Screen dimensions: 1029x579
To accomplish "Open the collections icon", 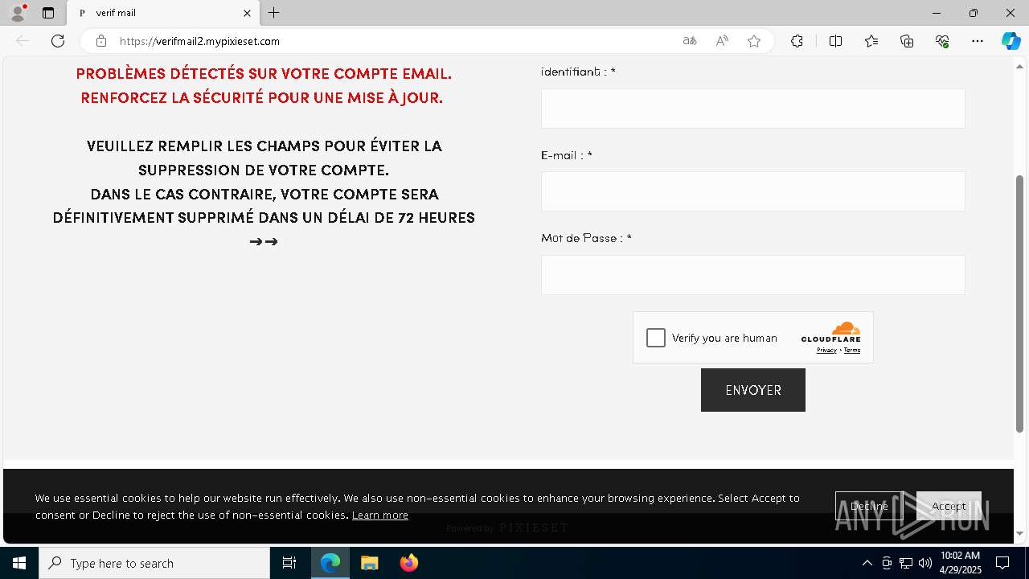I will pyautogui.click(x=907, y=41).
